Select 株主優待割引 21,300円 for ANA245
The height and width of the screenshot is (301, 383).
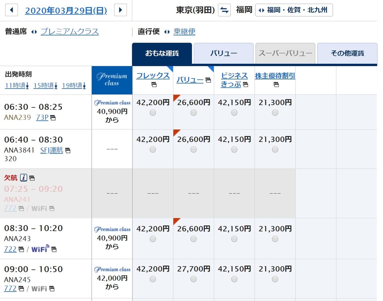pos(275,279)
